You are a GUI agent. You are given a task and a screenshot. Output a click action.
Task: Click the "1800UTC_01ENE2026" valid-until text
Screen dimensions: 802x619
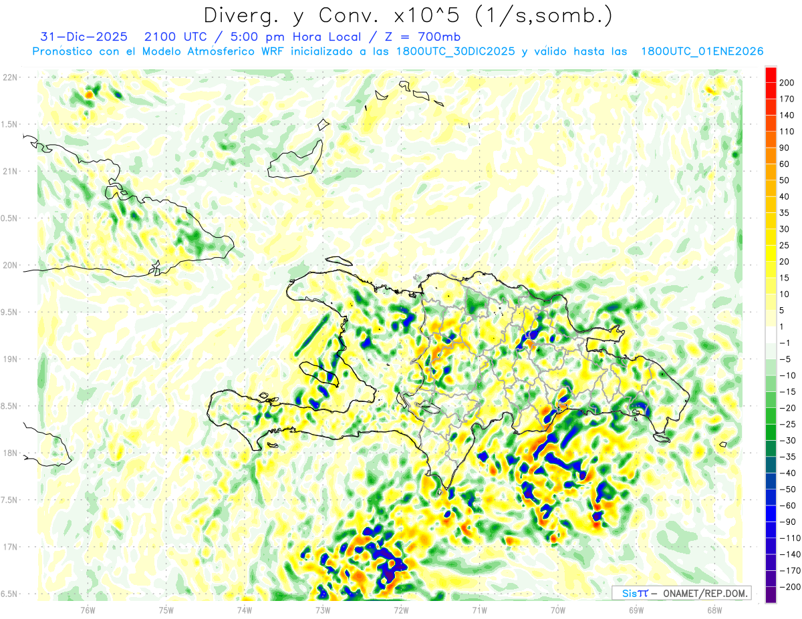702,51
